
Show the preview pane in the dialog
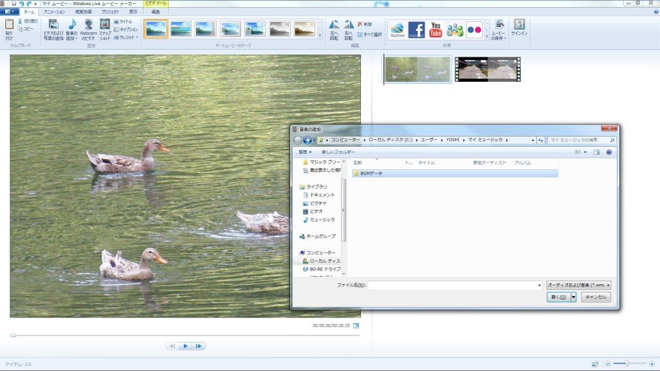pyautogui.click(x=596, y=152)
